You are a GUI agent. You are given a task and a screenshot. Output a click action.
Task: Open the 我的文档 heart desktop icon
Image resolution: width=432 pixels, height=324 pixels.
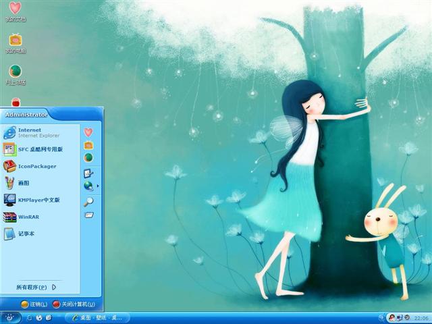point(15,9)
